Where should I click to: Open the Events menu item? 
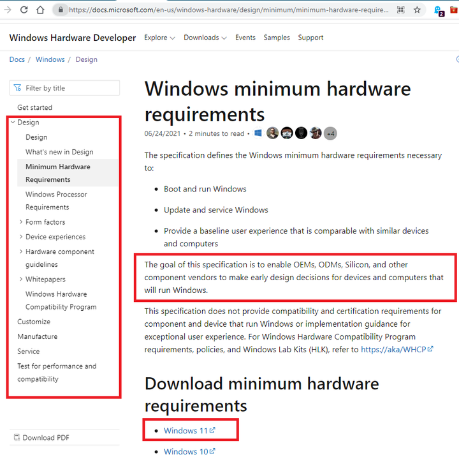[245, 38]
